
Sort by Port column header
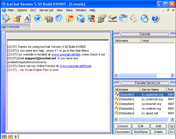click(x=171, y=90)
